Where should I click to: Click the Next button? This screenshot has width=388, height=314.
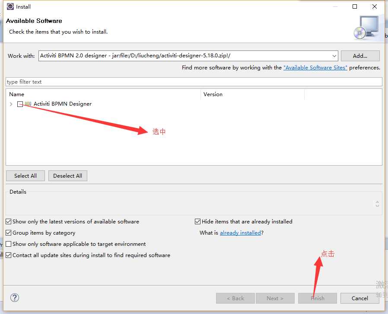pos(275,298)
